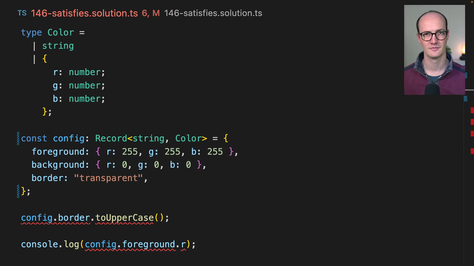Click the "6, M" problems badge in tab

(x=151, y=13)
